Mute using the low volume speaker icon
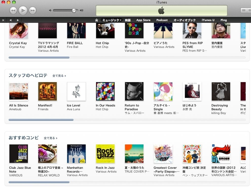Screen dimensions: 251x187 (x=50, y=10)
